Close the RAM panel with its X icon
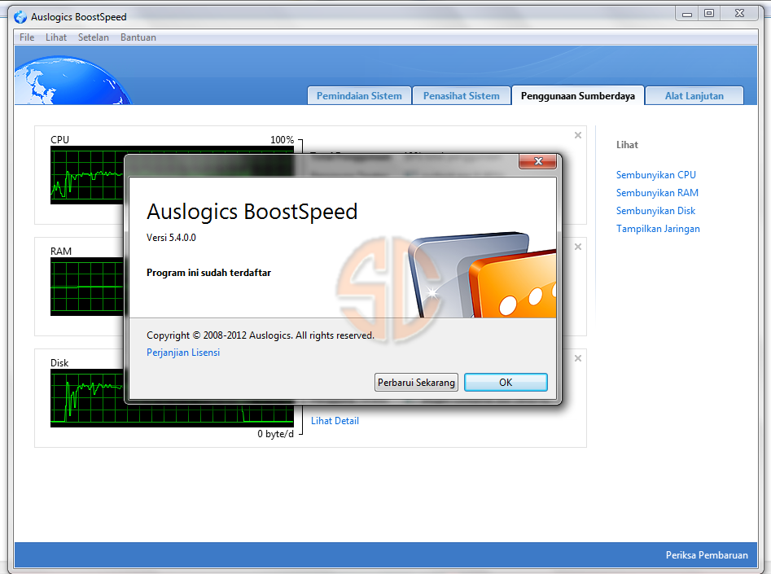The image size is (771, 574). coord(578,247)
